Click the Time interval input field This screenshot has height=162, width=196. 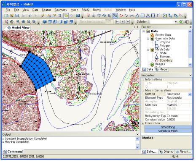click(109, 22)
